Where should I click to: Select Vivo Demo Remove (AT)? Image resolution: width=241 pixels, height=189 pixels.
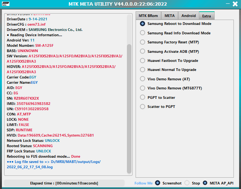tap(165, 79)
